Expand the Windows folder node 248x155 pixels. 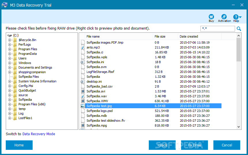click(10, 63)
